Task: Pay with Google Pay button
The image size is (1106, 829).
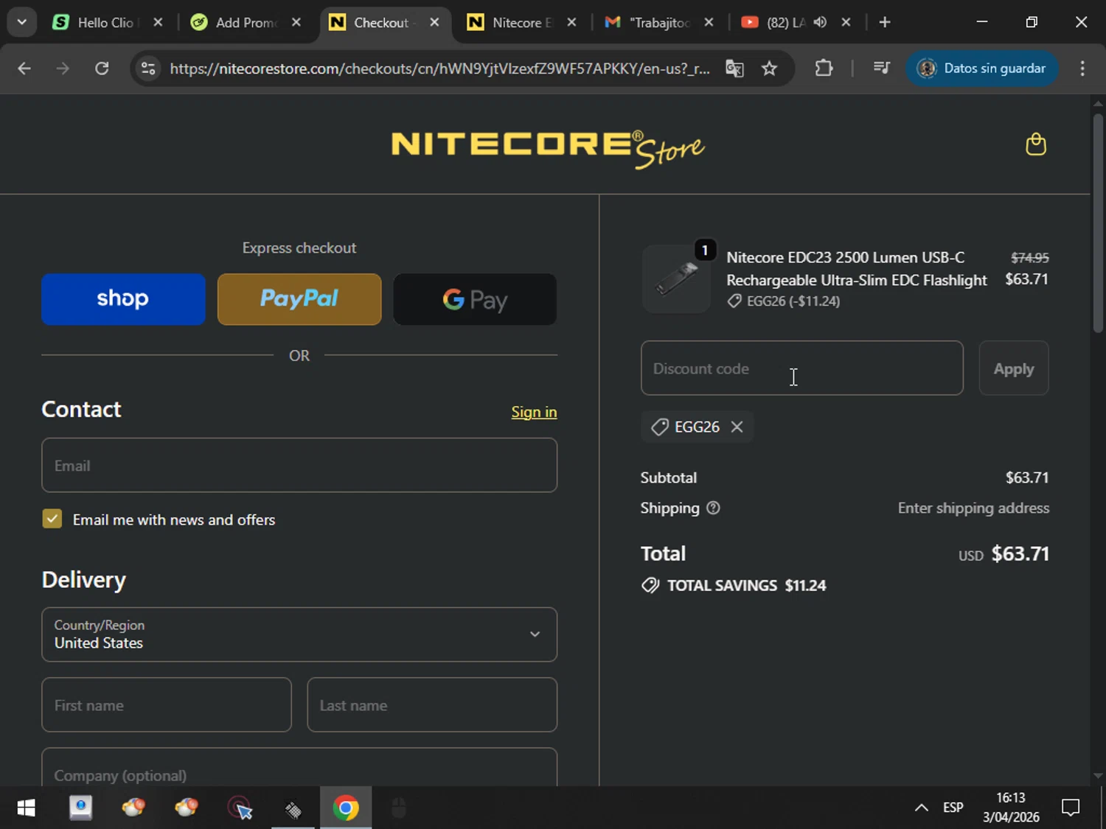Action: point(475,299)
